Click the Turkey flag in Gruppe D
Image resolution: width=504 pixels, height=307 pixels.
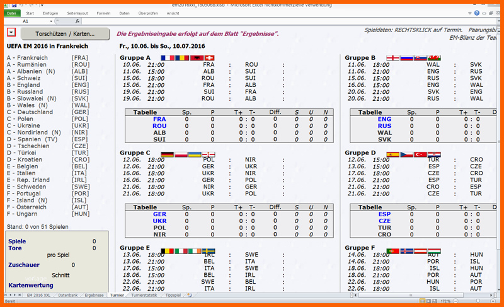[420, 154]
